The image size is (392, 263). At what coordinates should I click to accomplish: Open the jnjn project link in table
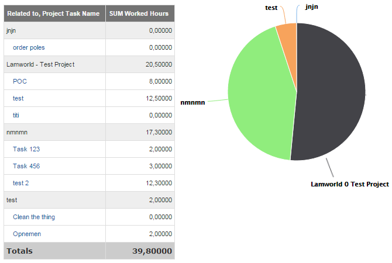[12, 30]
